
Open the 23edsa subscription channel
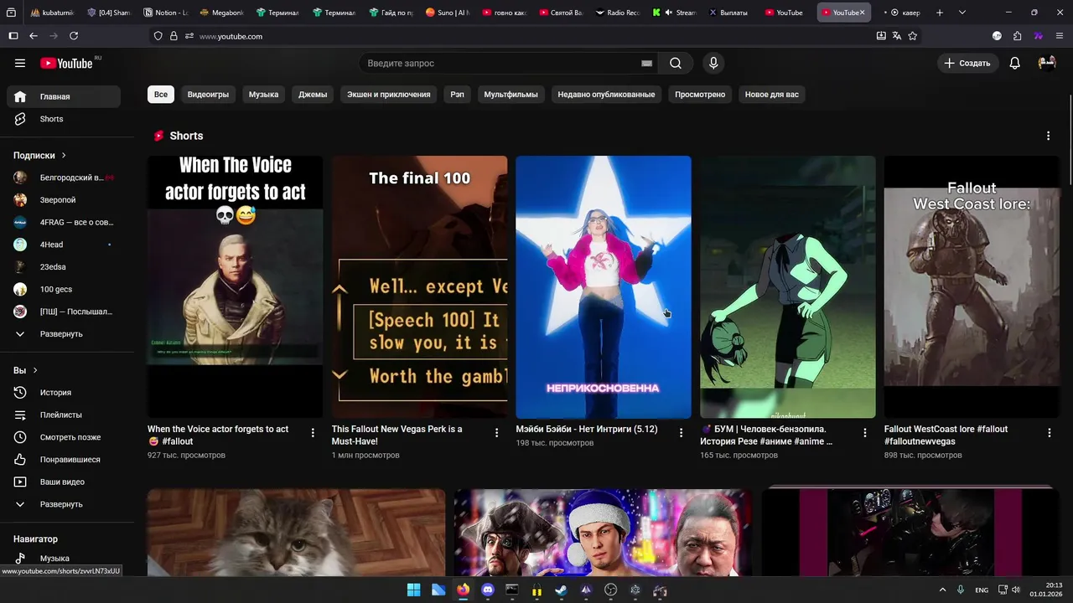click(x=64, y=267)
